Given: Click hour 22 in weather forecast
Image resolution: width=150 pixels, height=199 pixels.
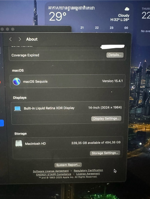Looking at the screenshot, I should pyautogui.click(x=97, y=27).
